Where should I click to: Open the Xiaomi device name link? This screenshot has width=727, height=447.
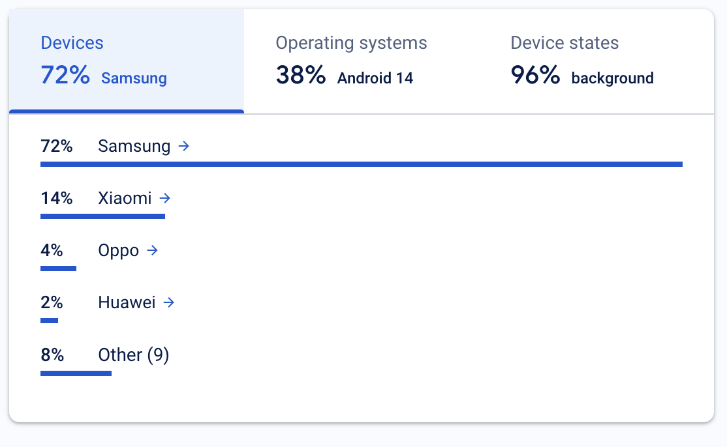[125, 199]
